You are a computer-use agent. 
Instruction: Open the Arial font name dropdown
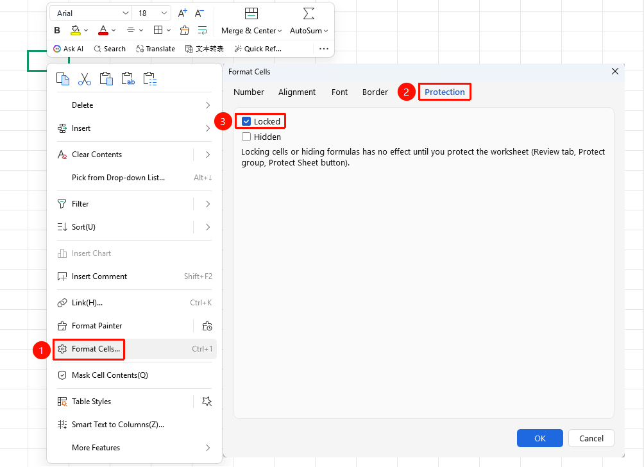[x=126, y=13]
